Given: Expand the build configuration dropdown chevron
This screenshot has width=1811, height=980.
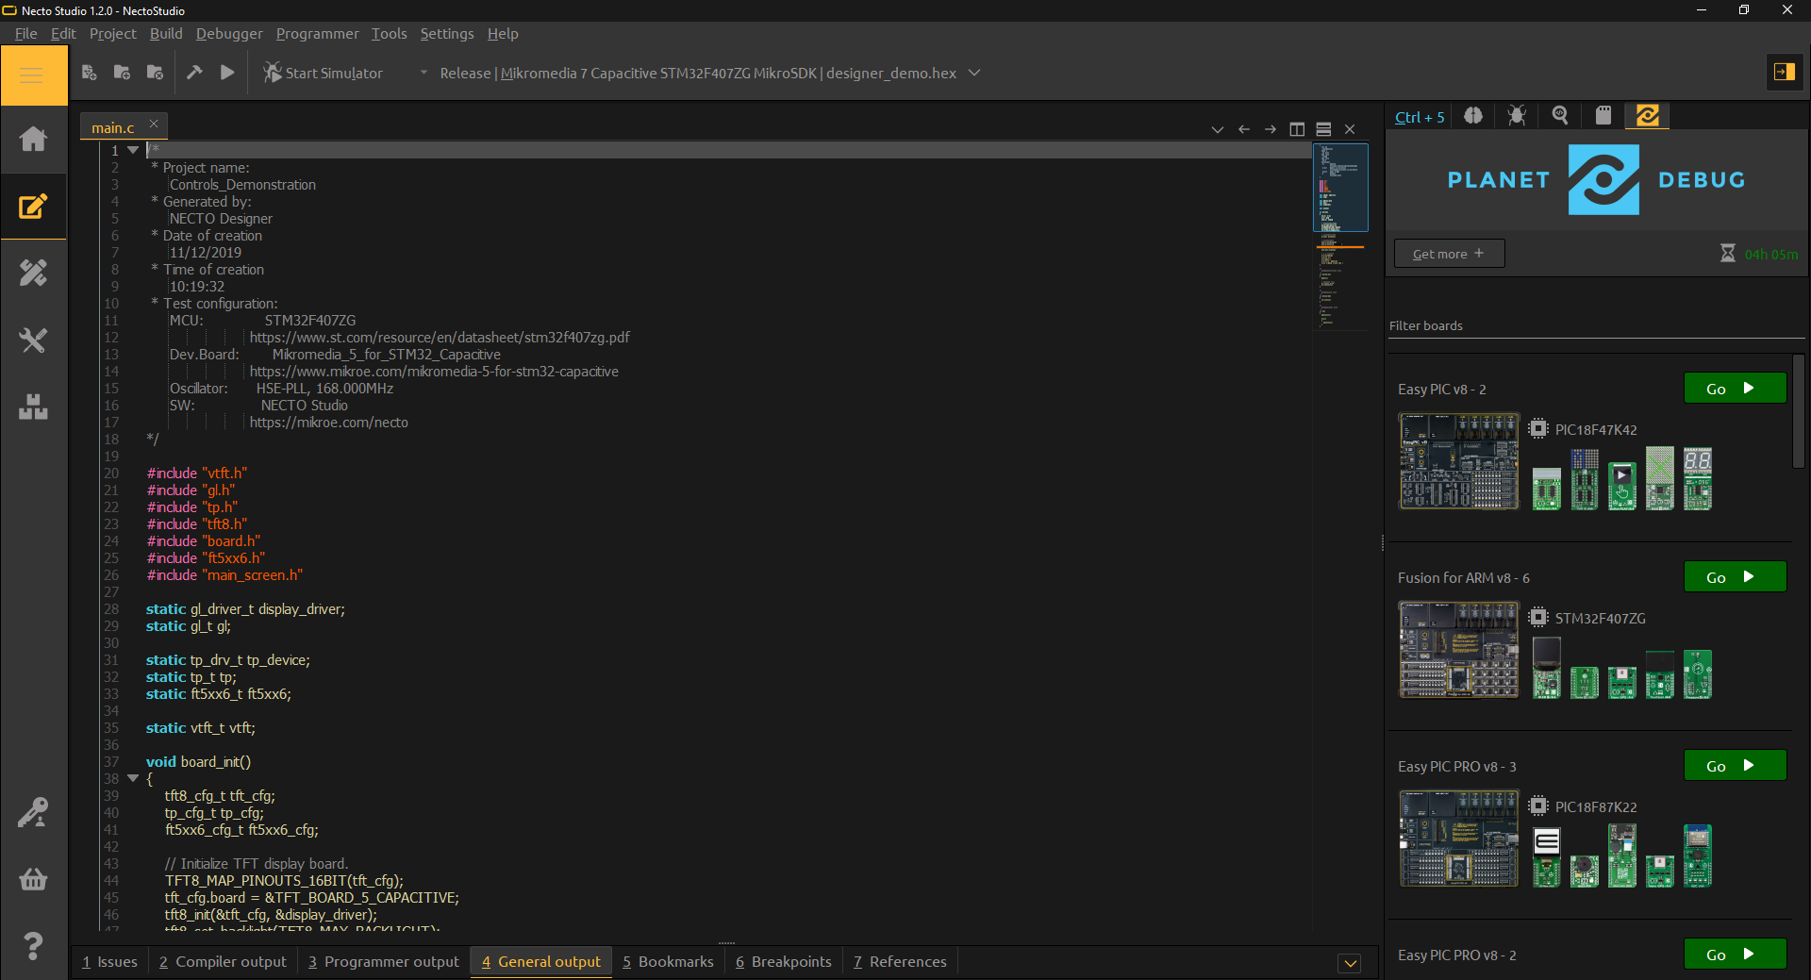Looking at the screenshot, I should [x=974, y=73].
